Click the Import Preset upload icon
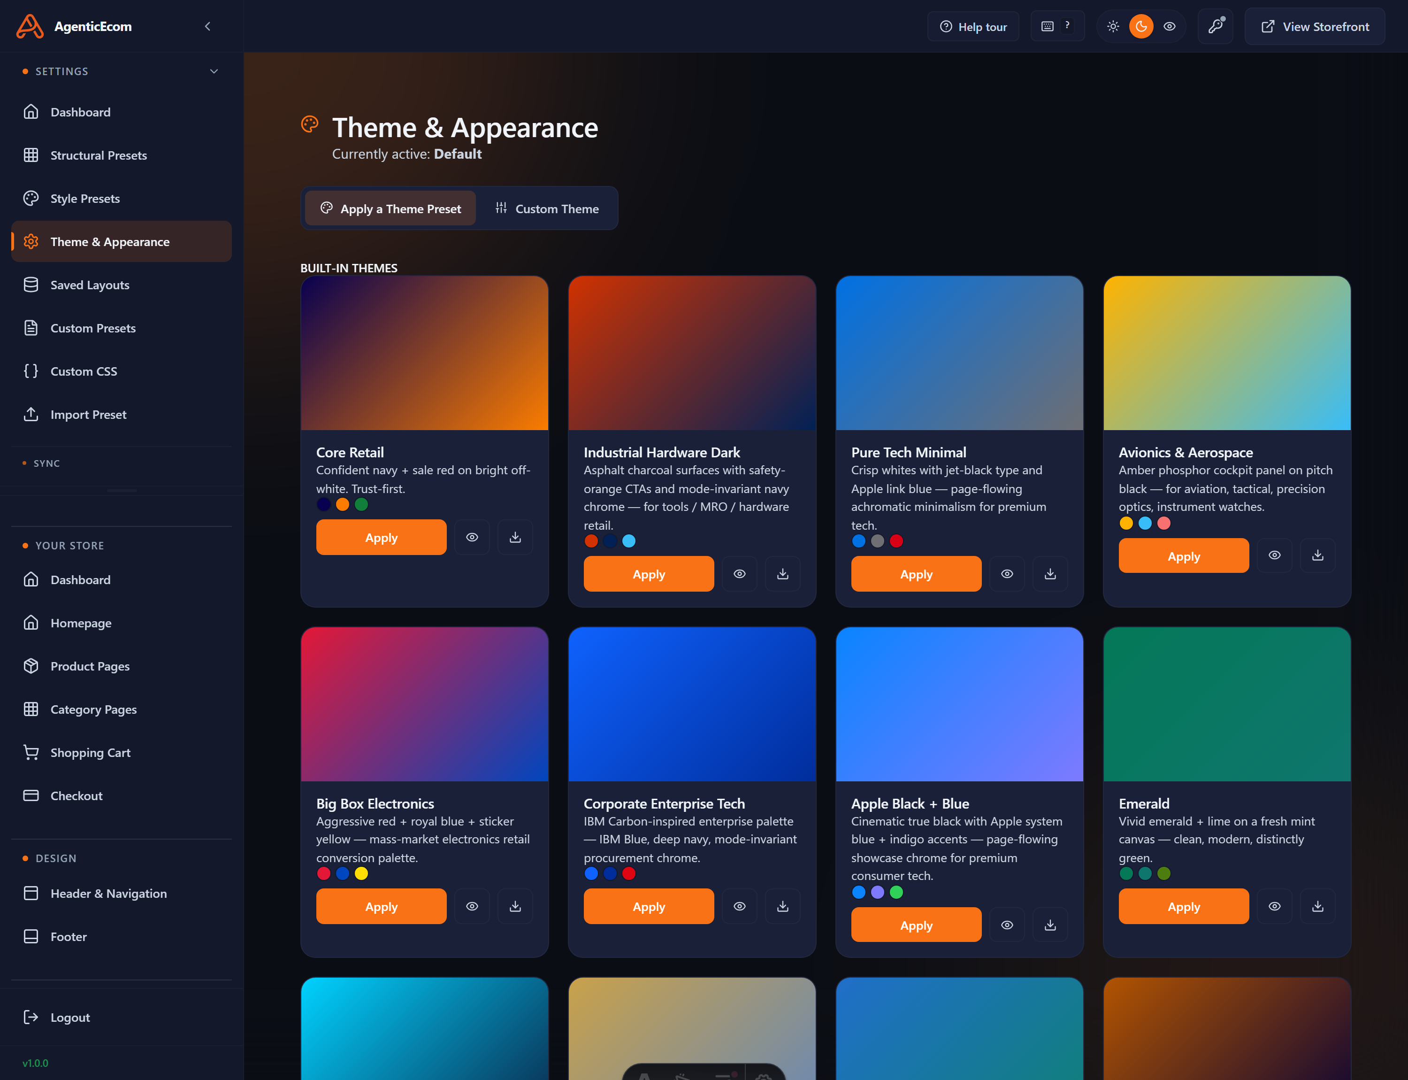1408x1080 pixels. [31, 414]
